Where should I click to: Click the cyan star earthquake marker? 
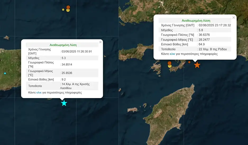pos(64,103)
